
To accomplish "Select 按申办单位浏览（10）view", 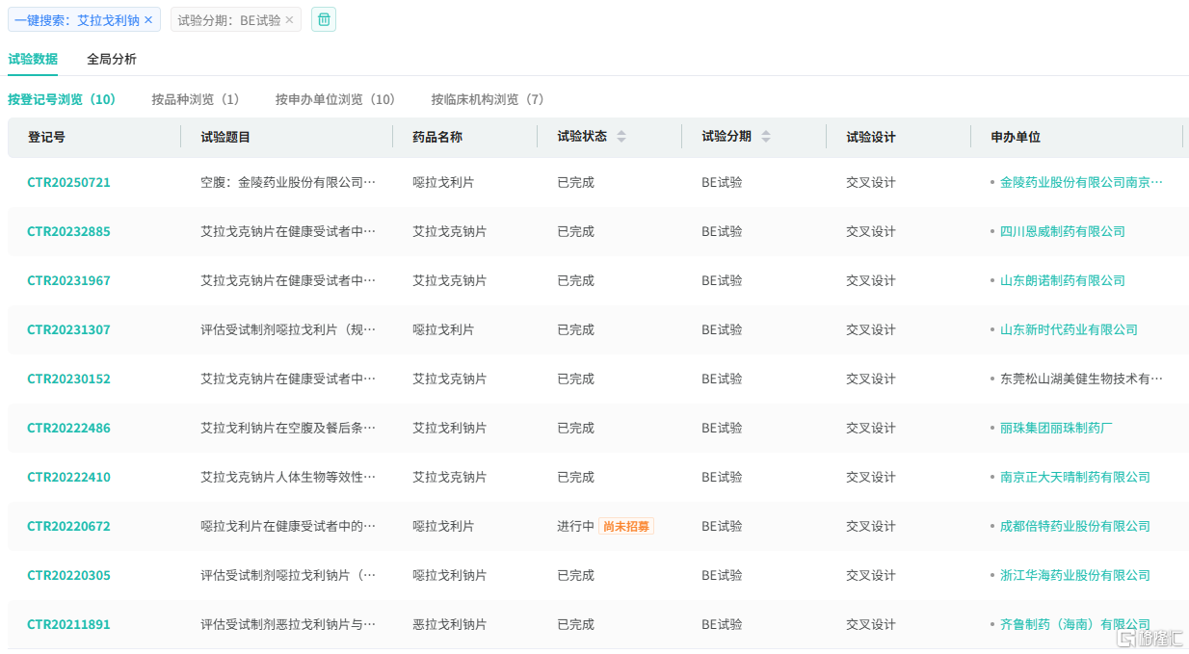I will click(335, 99).
